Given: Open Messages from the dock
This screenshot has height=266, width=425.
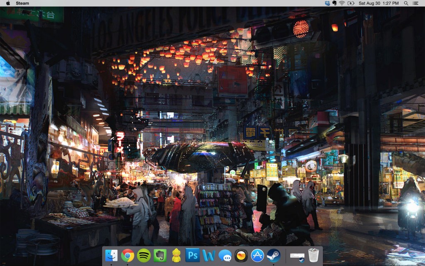Looking at the screenshot, I should coord(225,256).
